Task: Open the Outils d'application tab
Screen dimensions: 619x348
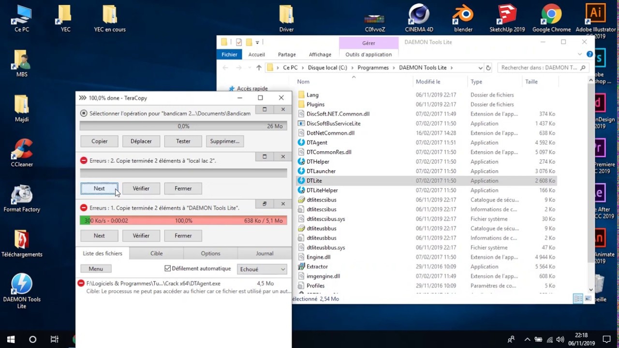Action: click(x=368, y=55)
